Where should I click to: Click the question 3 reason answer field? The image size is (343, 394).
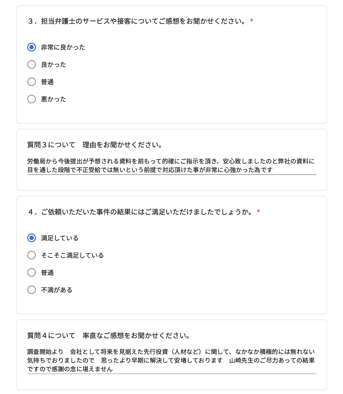[172, 166]
